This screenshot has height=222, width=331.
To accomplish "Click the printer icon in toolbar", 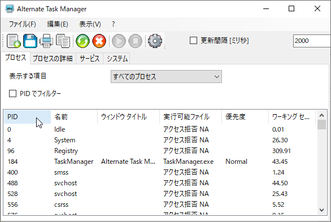I will [x=46, y=41].
